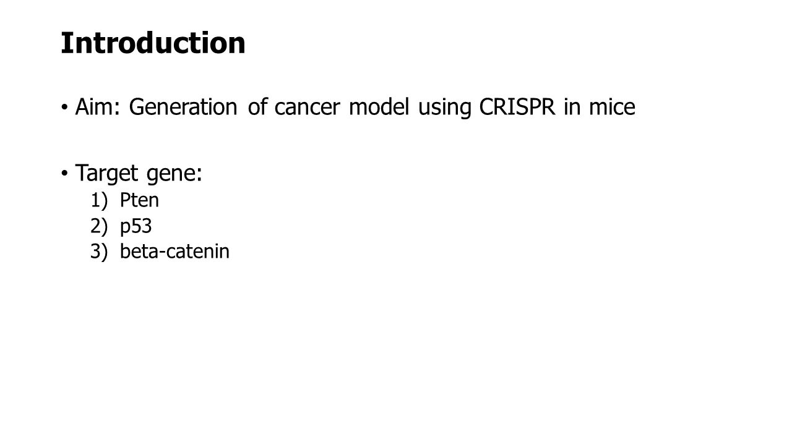Click the bullet dot before "Target gene"

click(65, 175)
